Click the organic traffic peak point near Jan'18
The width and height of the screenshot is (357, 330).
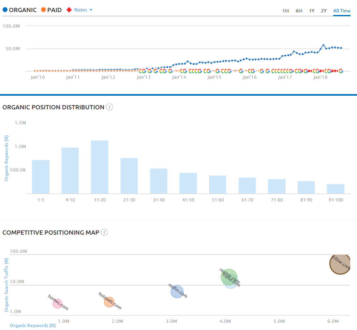coord(323,45)
